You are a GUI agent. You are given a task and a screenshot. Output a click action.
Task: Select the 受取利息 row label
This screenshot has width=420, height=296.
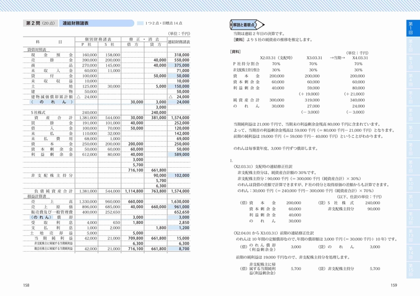coord(52,222)
